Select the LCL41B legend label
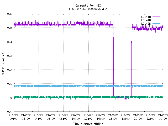The width and height of the screenshot is (168, 126). (x=146, y=20)
